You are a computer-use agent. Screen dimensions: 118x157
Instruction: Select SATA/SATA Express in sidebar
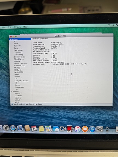(21, 81)
